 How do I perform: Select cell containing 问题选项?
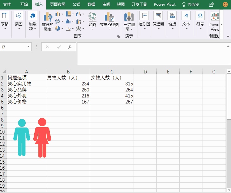point(27,78)
